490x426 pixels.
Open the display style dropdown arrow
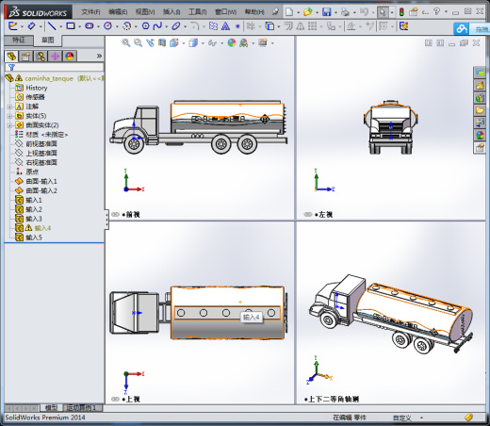click(203, 43)
